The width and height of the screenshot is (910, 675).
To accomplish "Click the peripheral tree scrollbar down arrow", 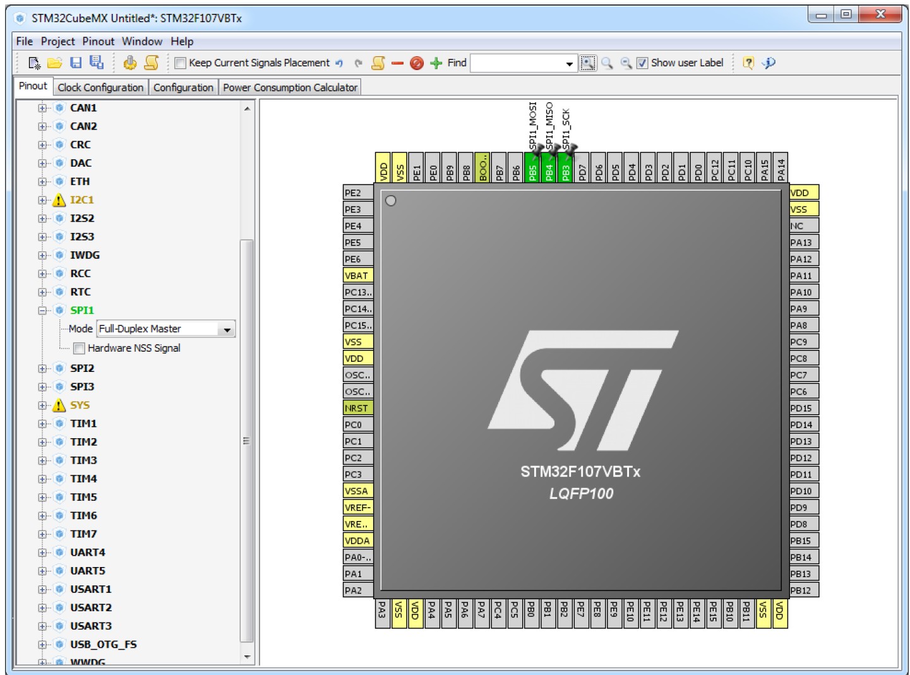I will (247, 657).
